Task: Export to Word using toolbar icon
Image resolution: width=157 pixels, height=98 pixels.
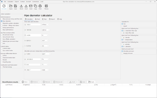Action: click(21, 7)
